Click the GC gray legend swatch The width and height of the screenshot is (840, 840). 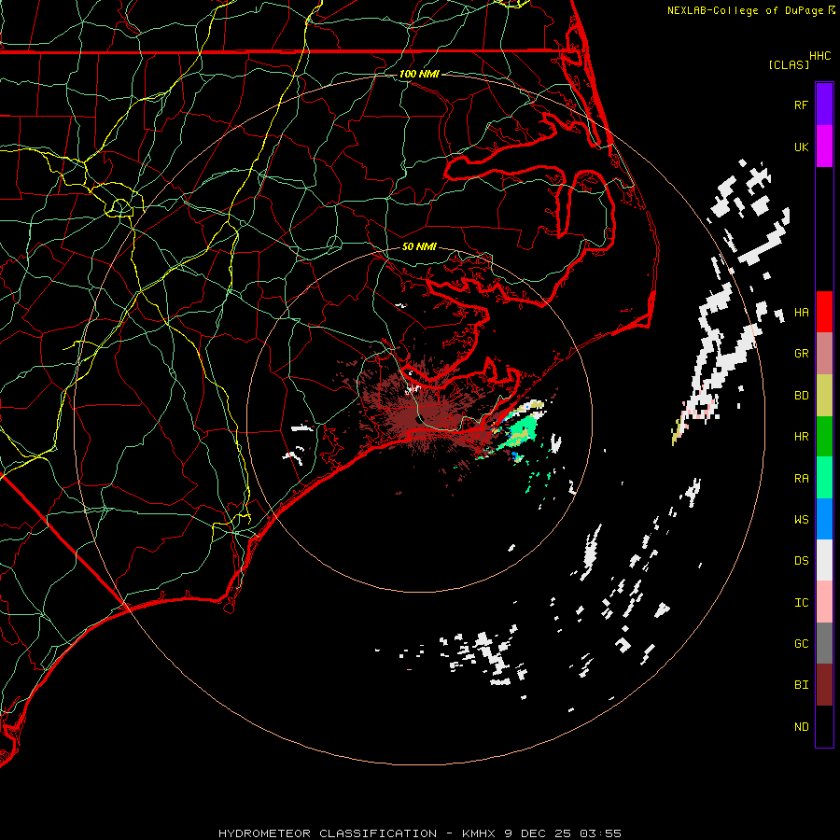click(x=824, y=643)
